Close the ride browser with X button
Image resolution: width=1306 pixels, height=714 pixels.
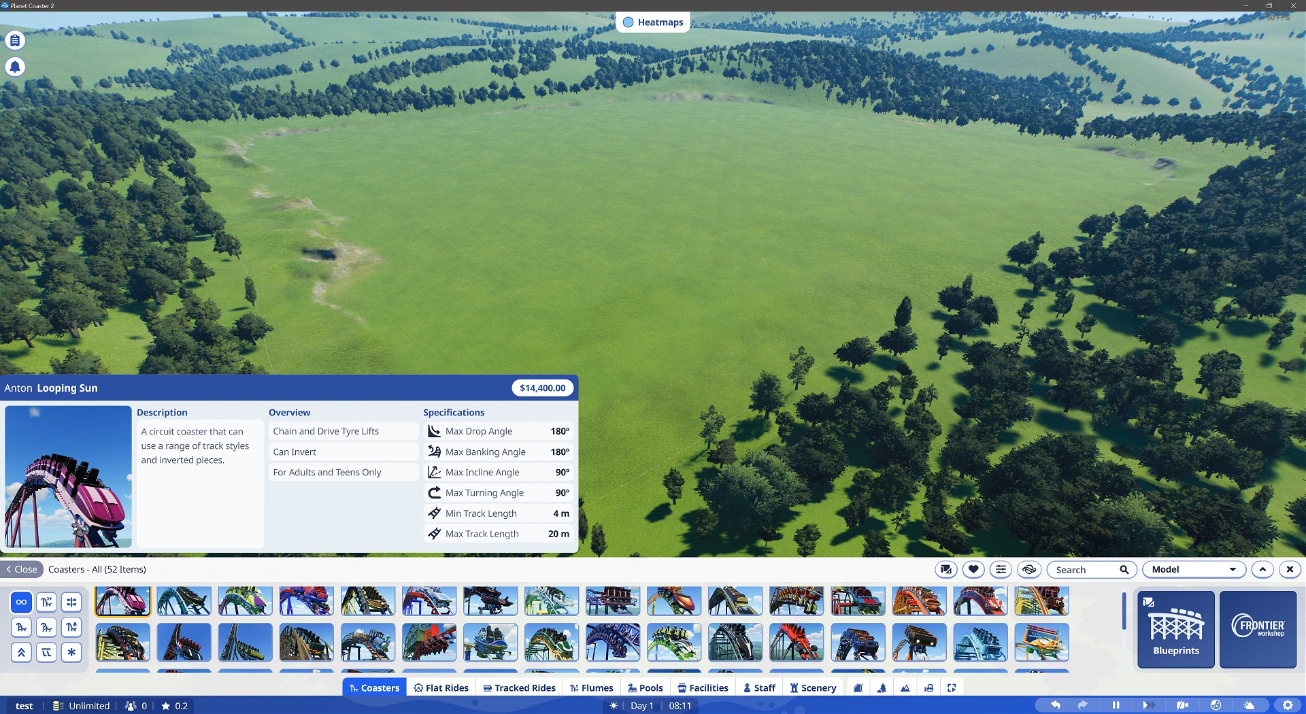pyautogui.click(x=1290, y=569)
